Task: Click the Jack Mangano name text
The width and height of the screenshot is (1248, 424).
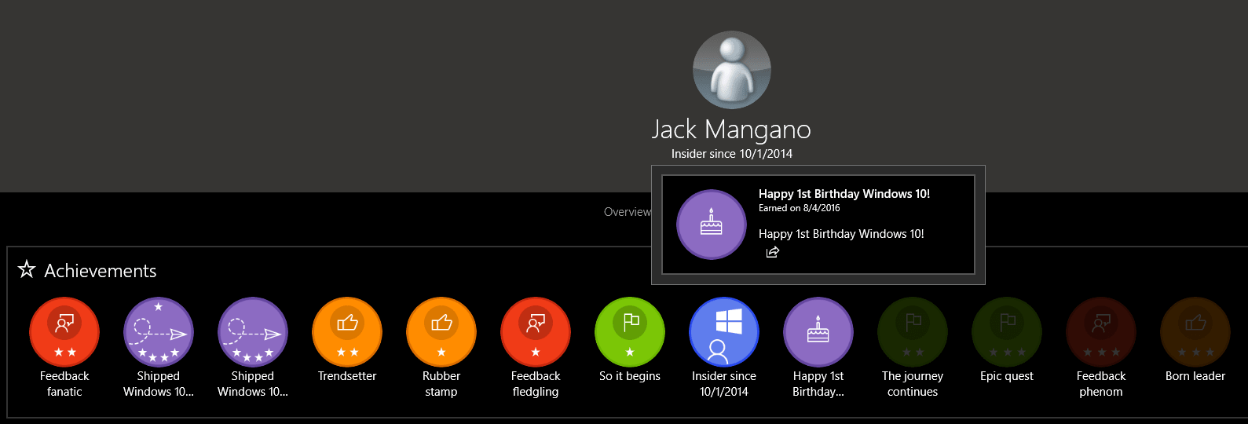Action: (x=731, y=129)
